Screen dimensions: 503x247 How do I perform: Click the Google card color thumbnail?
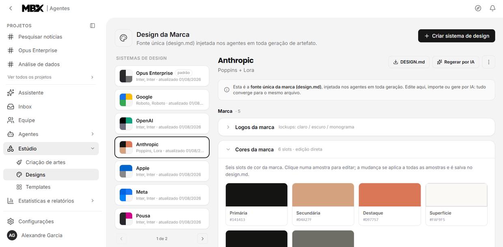126,100
